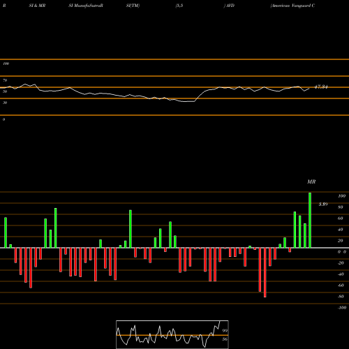Click the 'SI(TM)' header label
Viewport: 349px width, 349px height.
point(133,6)
